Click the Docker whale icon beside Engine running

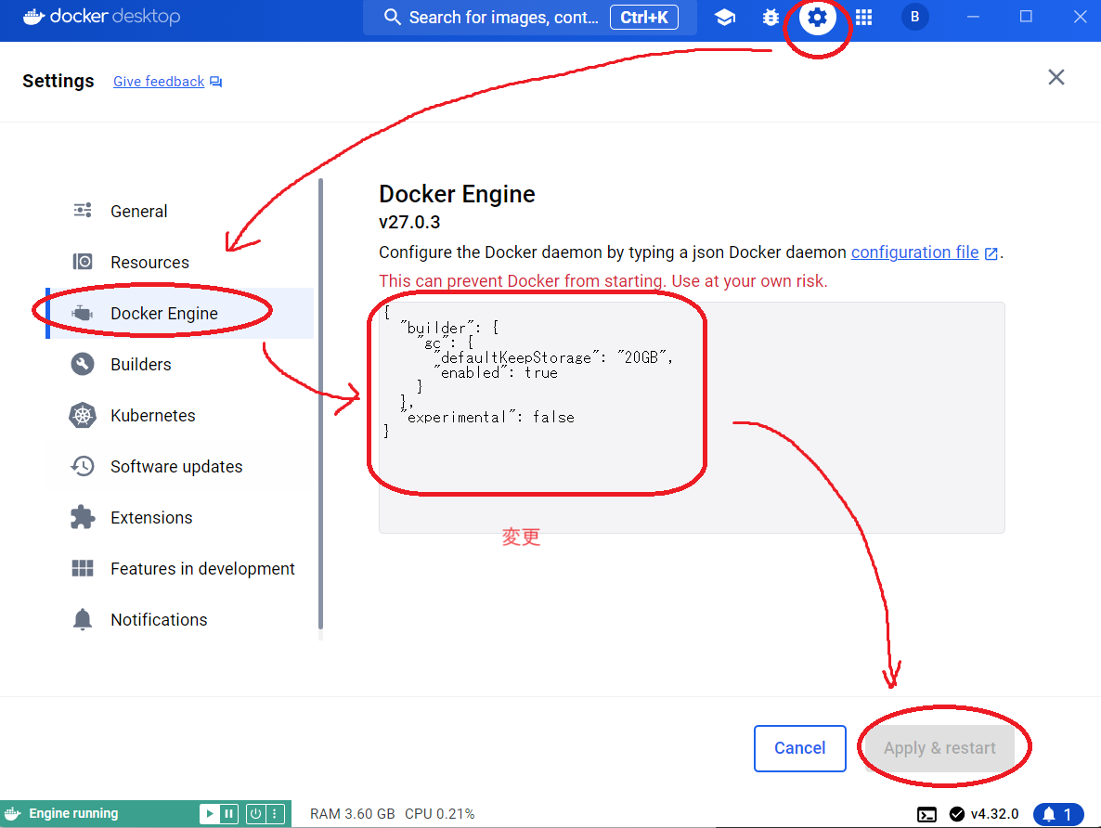[12, 813]
